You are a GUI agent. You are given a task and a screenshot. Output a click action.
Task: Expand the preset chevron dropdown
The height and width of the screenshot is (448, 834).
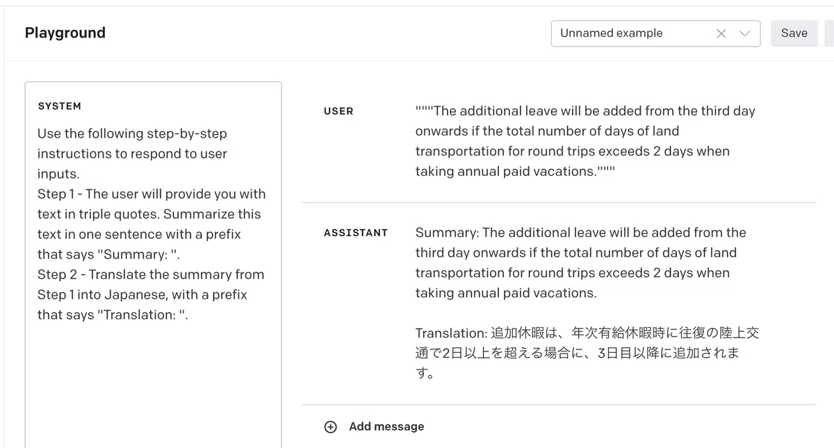click(x=745, y=33)
